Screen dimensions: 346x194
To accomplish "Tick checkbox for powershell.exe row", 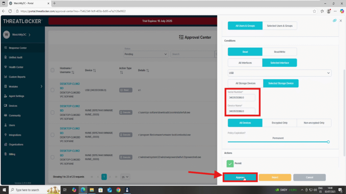I will [52, 157].
